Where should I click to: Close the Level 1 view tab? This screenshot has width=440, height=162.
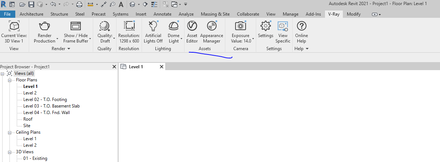point(162,67)
